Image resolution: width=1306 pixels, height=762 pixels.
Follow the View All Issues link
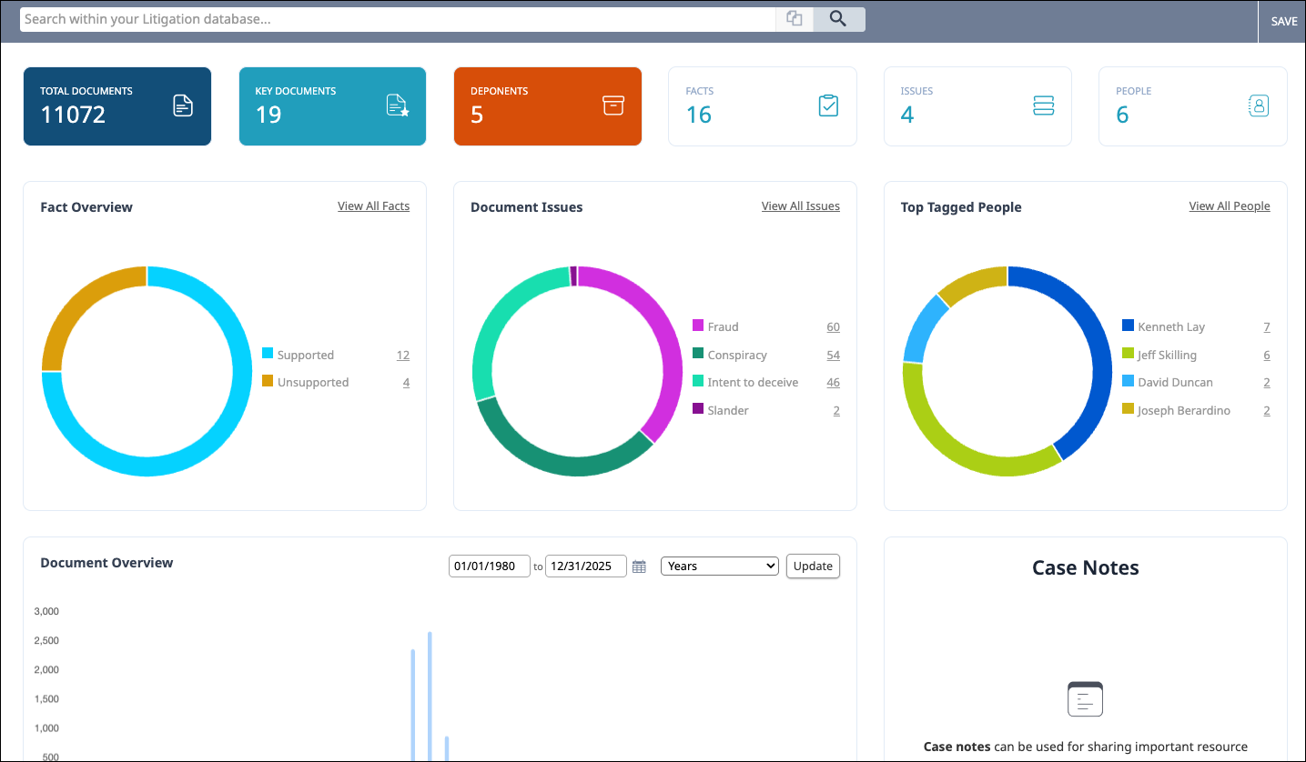click(x=801, y=206)
